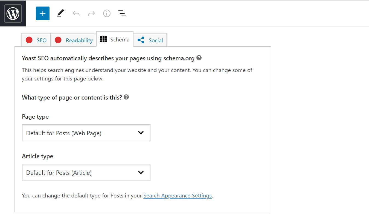The image size is (369, 216).
Task: Open the Article type dropdown
Action: [86, 172]
